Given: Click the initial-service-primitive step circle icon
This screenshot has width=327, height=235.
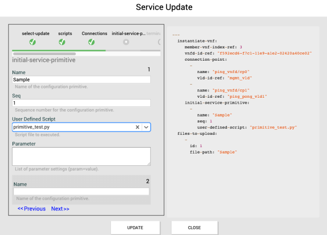Looking at the screenshot, I should point(126,42).
